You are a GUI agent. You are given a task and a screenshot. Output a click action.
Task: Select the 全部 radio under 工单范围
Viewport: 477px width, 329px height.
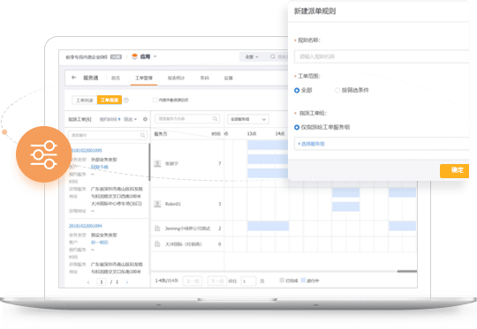297,90
